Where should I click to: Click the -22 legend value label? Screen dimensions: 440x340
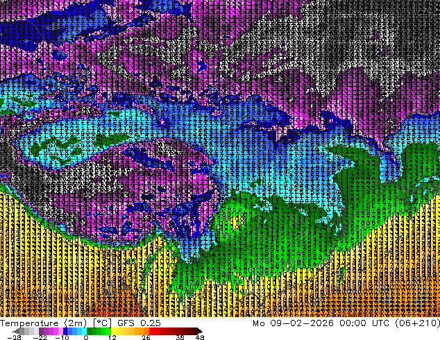(x=40, y=337)
